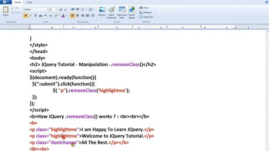Switch to the Home tab
Image resolution: width=269 pixels, height=151 pixels.
pos(18,3)
